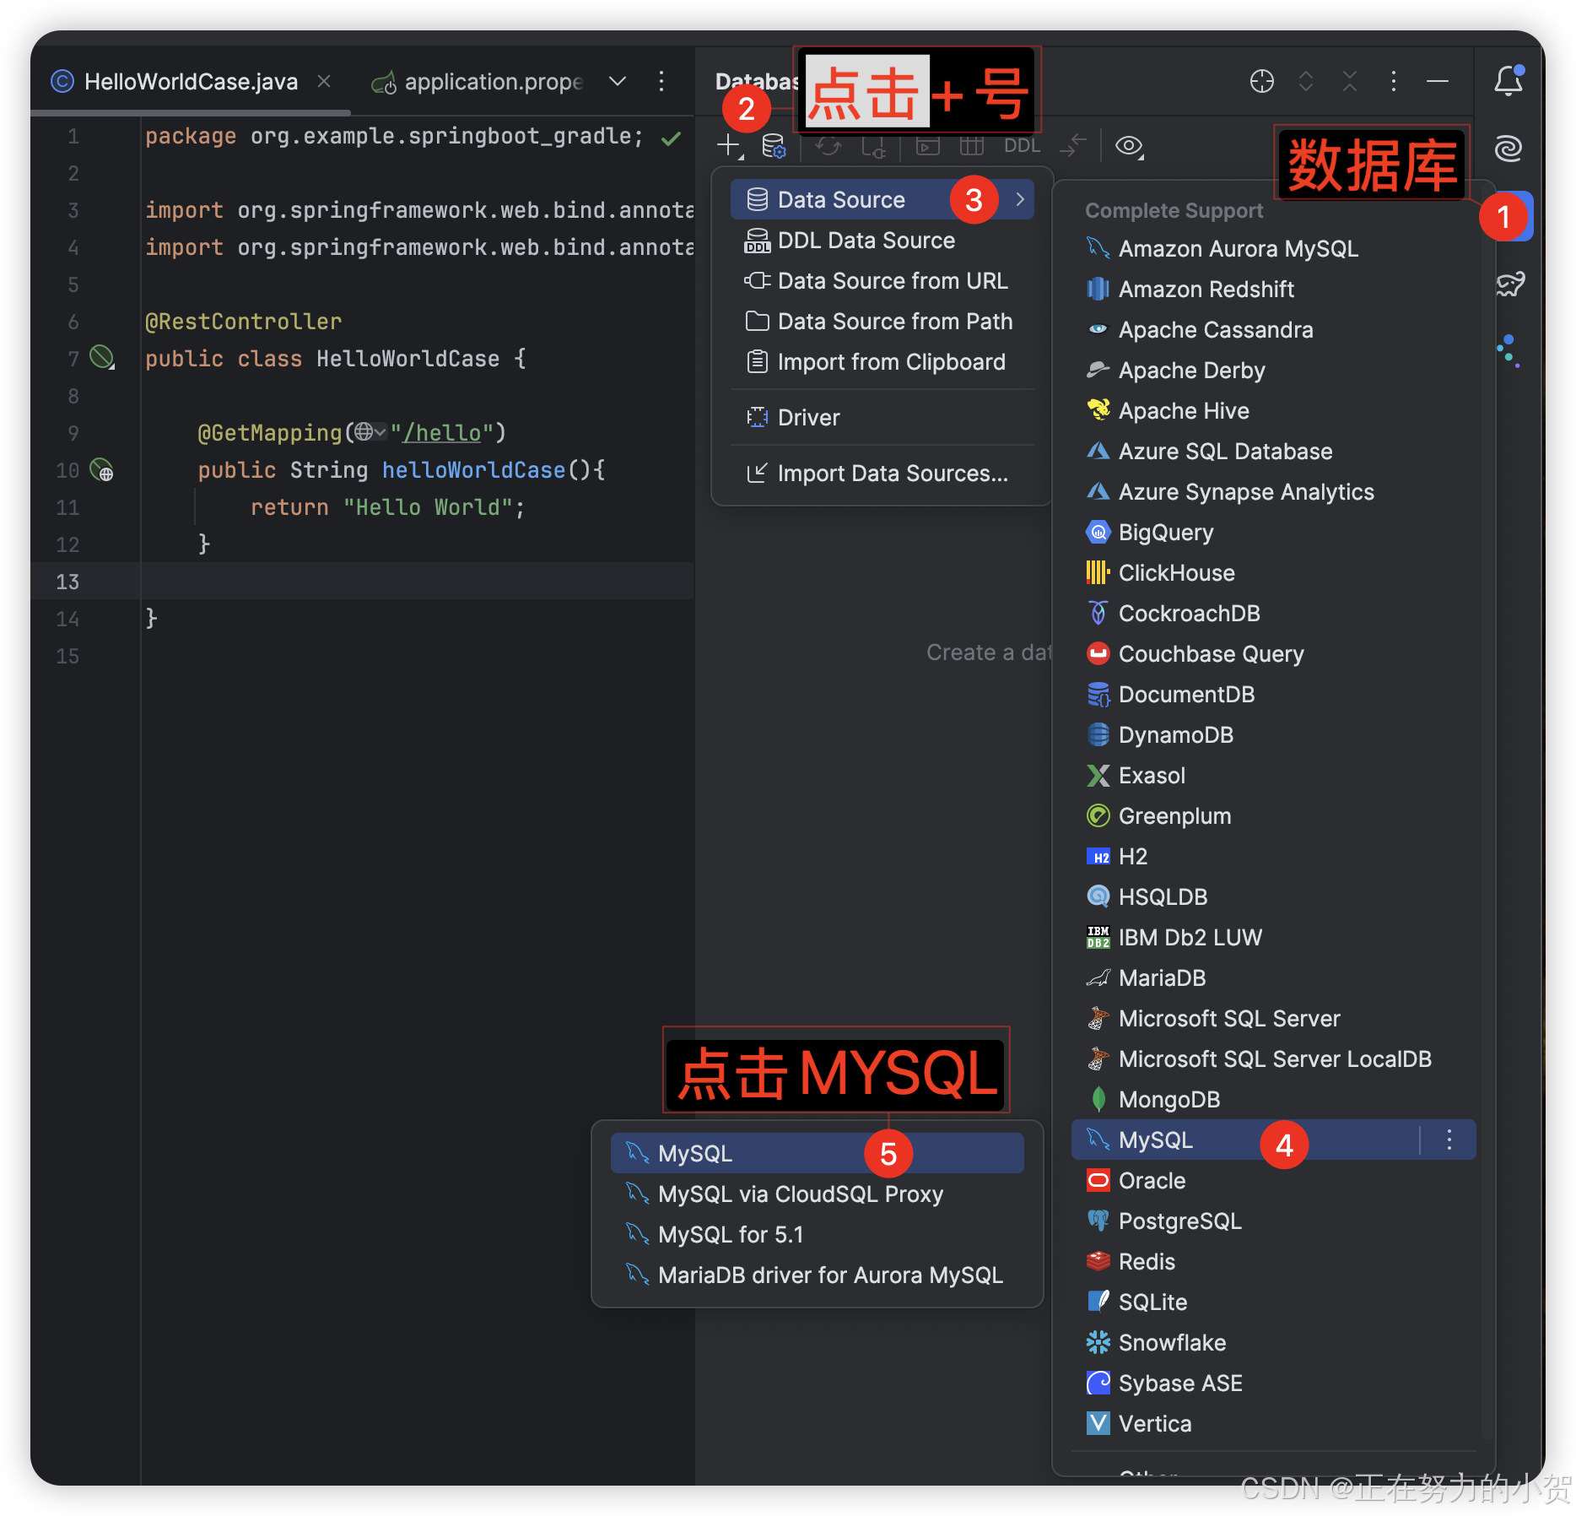Close the HelloWorldCase.java tab
Image resolution: width=1576 pixels, height=1516 pixels.
[323, 81]
